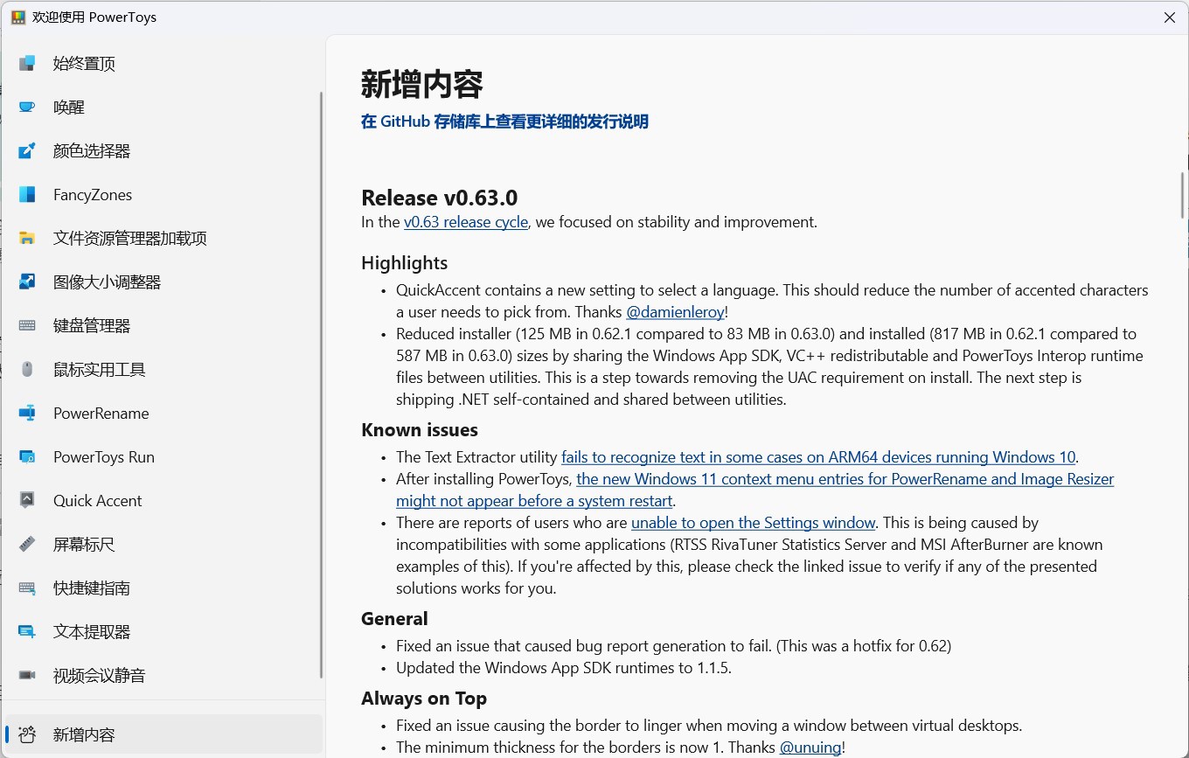Select the Quick Accent menu item
This screenshot has height=758, width=1189.
pyautogui.click(x=97, y=500)
